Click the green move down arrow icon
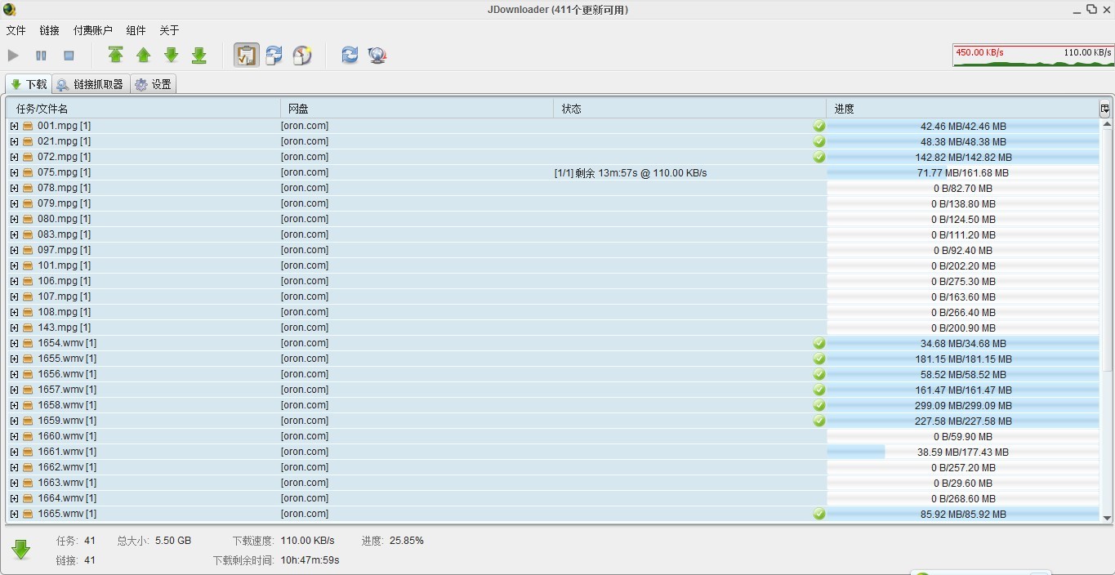This screenshot has height=575, width=1115. click(172, 56)
